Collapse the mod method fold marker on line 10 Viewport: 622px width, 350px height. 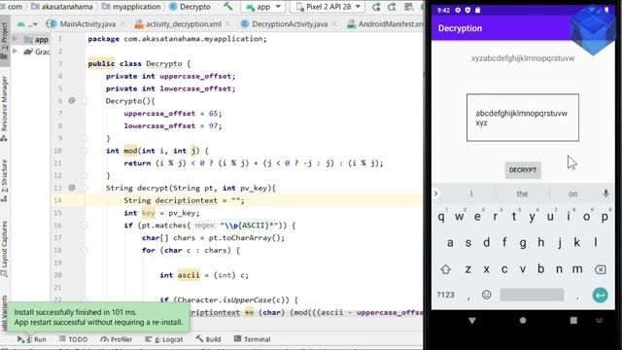click(85, 151)
